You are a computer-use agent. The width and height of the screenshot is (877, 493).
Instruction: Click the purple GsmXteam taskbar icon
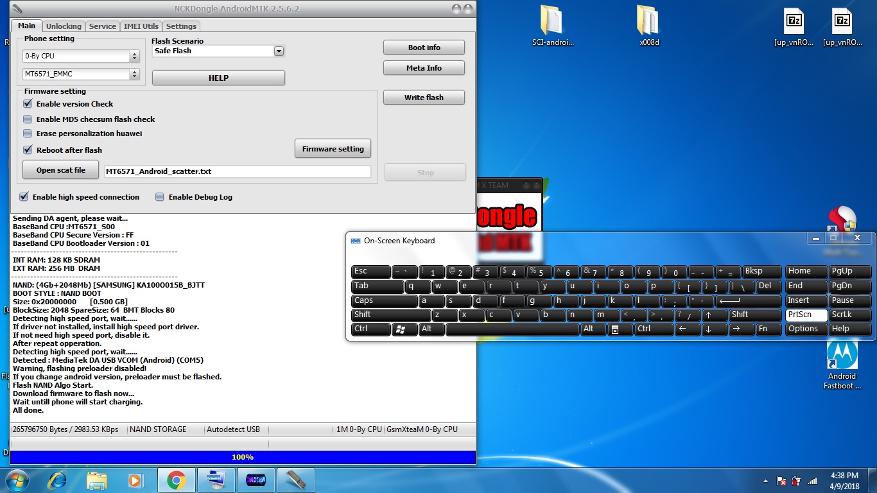point(256,480)
